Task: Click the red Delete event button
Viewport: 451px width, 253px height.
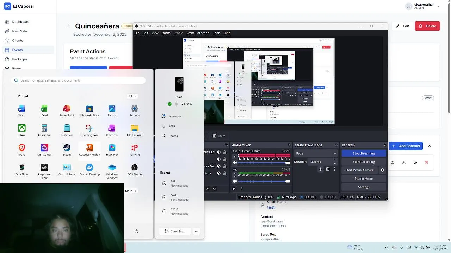Action: (x=427, y=26)
